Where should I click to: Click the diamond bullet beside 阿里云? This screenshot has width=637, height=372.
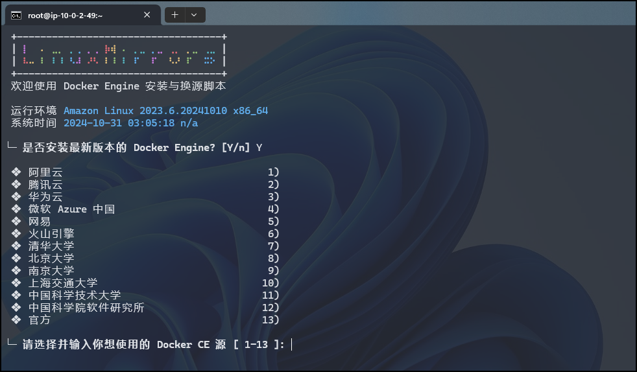pos(16,172)
